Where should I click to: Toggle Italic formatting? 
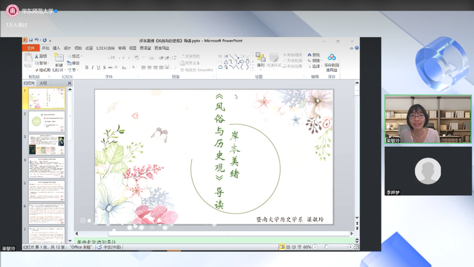(92, 68)
